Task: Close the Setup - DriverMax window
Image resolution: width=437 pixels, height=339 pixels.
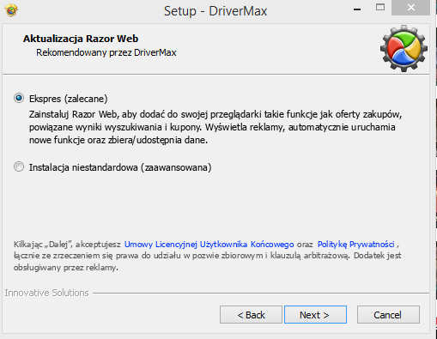Action: click(411, 8)
